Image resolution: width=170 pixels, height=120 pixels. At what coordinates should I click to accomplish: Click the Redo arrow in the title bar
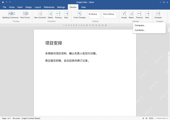click(x=10, y=2)
